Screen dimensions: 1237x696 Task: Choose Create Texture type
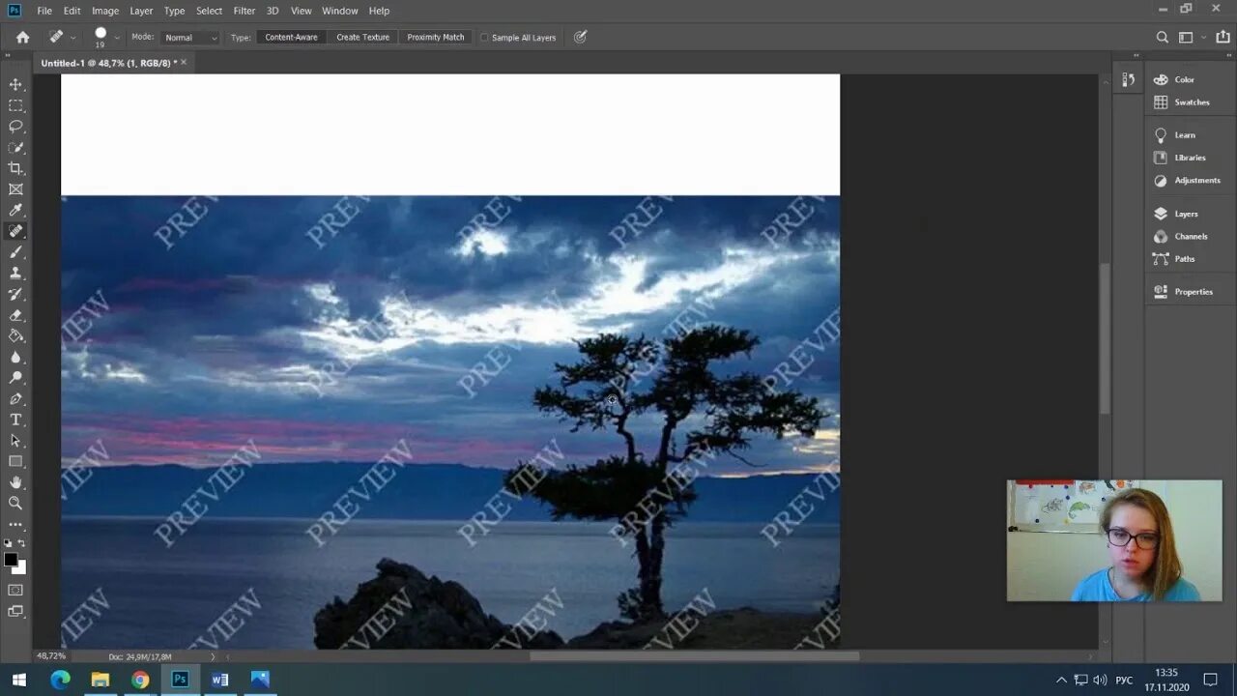[362, 38]
